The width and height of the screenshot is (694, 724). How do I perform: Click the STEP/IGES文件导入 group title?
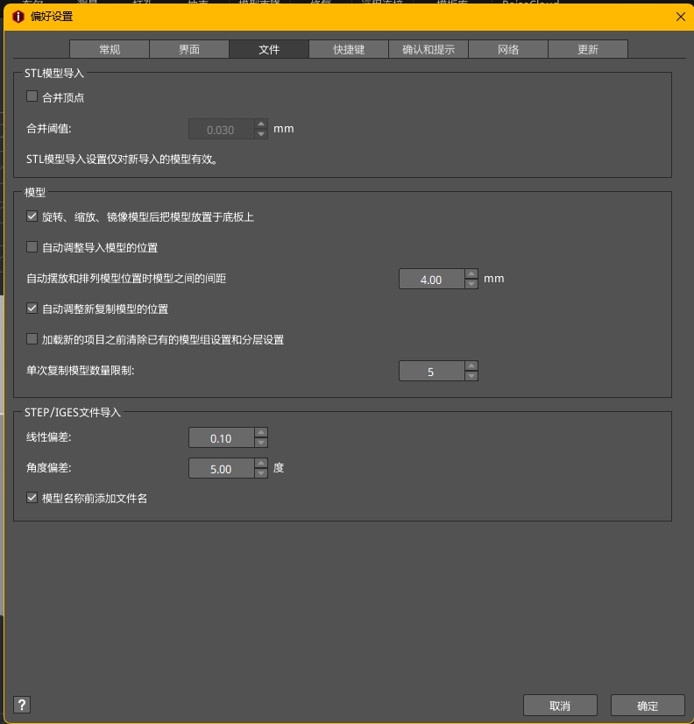point(73,412)
